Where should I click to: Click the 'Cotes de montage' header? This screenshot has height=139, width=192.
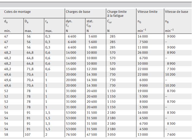click(17, 12)
